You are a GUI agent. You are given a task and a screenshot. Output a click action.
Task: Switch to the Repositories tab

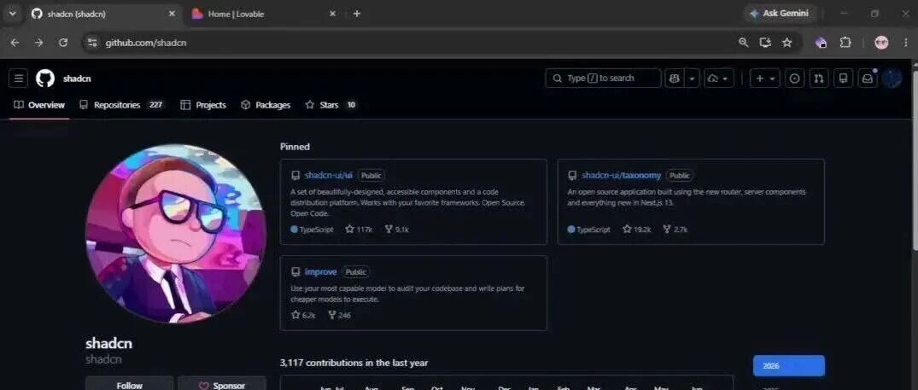tap(122, 105)
